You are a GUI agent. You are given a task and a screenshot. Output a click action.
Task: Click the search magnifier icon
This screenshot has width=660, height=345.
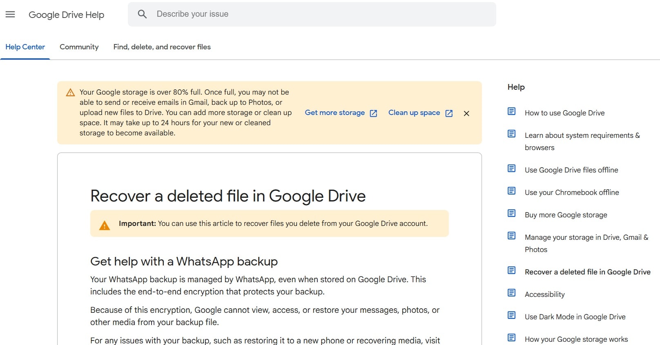pos(142,14)
